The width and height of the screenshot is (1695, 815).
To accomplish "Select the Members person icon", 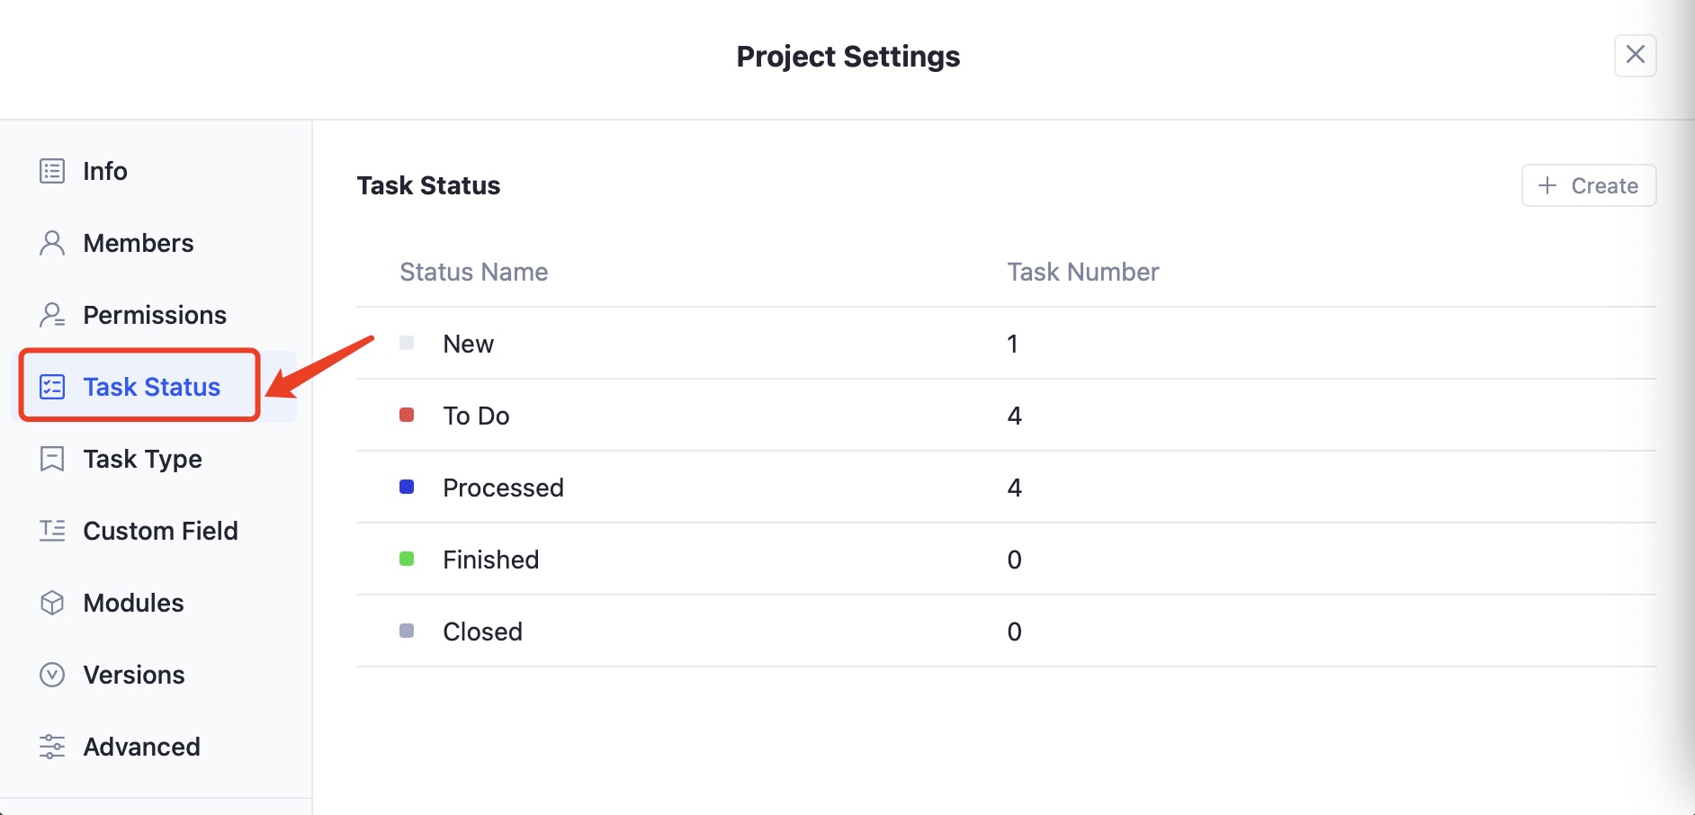I will (x=52, y=242).
